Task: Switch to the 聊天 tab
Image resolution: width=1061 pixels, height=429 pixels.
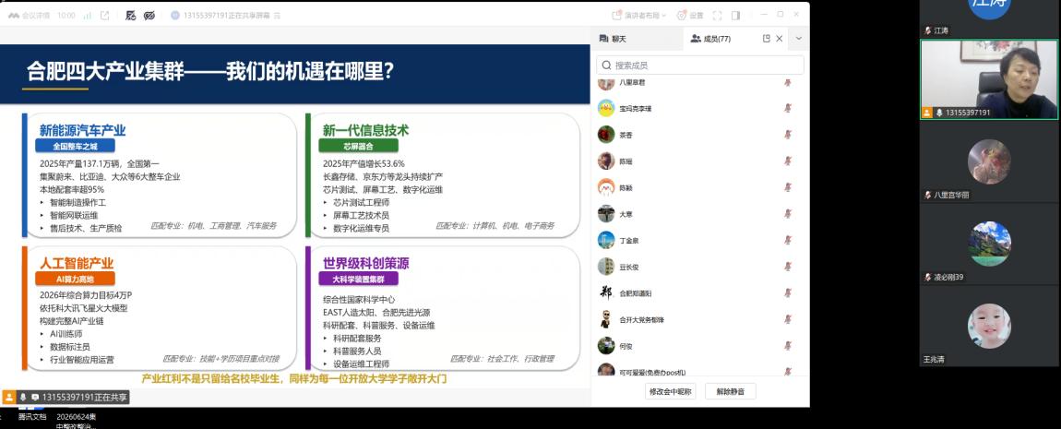Action: (x=613, y=40)
